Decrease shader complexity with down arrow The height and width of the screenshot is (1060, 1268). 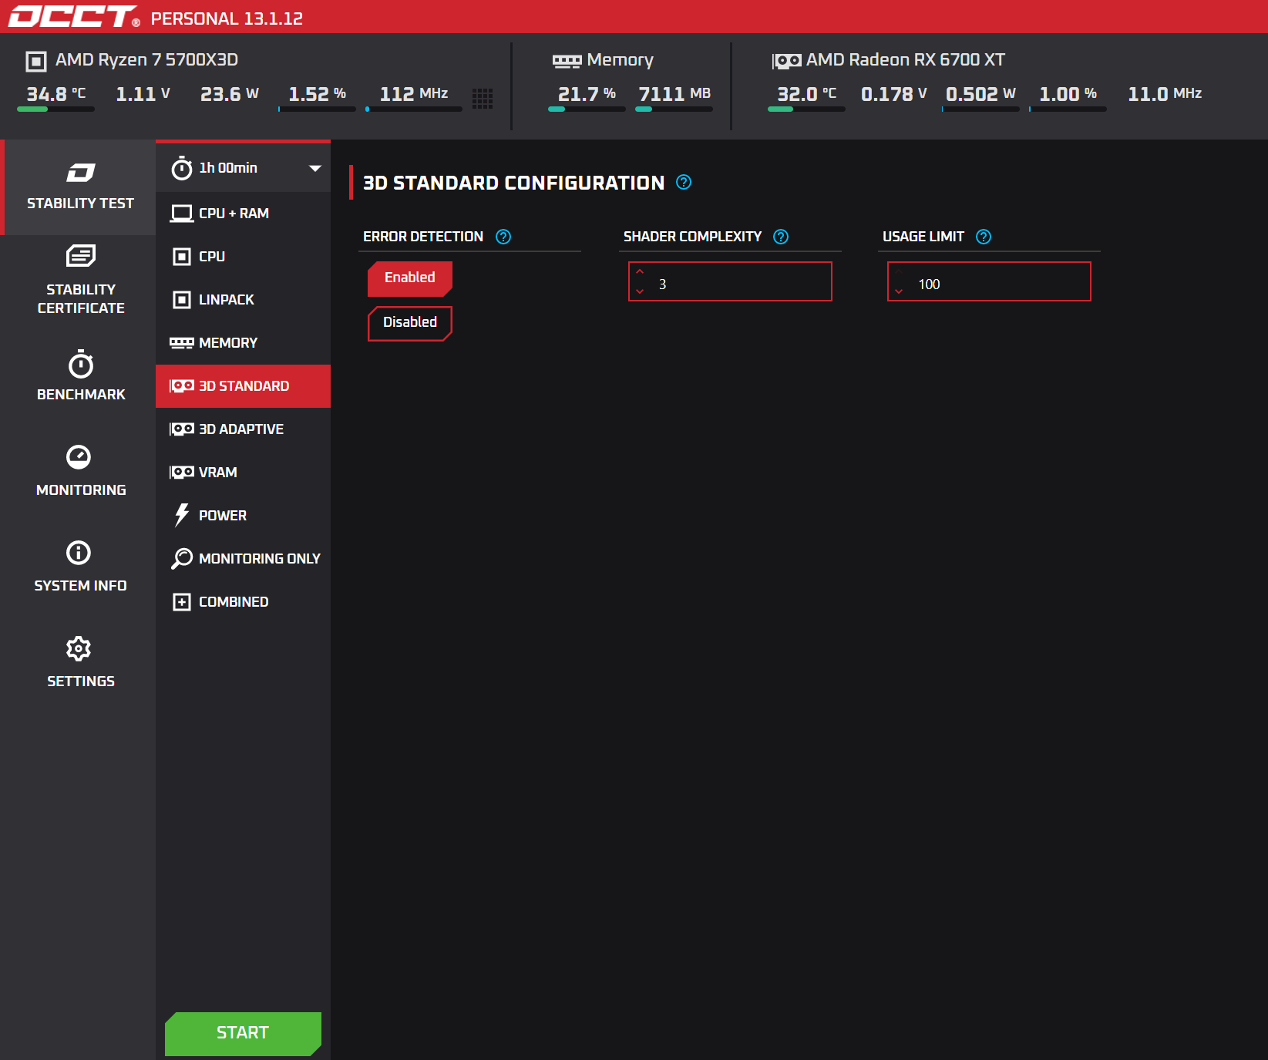pyautogui.click(x=640, y=291)
